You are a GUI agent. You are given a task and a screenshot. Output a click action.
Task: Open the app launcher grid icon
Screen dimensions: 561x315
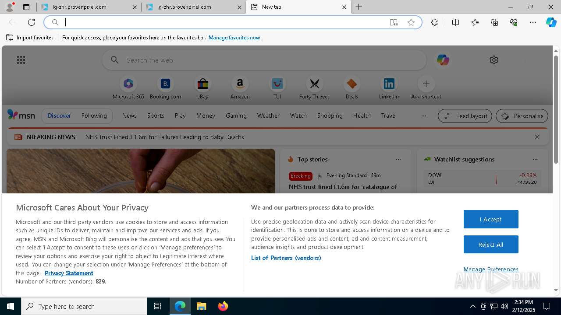pos(21,60)
